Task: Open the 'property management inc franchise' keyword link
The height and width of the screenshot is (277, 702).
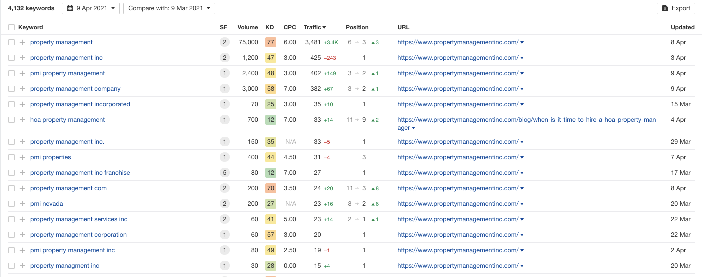Action: coord(80,173)
